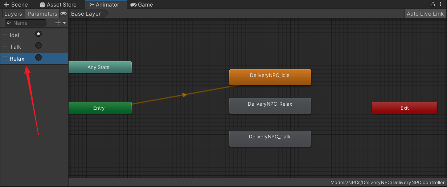Image resolution: width=447 pixels, height=187 pixels.
Task: Click the drag handle of Relax parameter
Action: point(5,58)
